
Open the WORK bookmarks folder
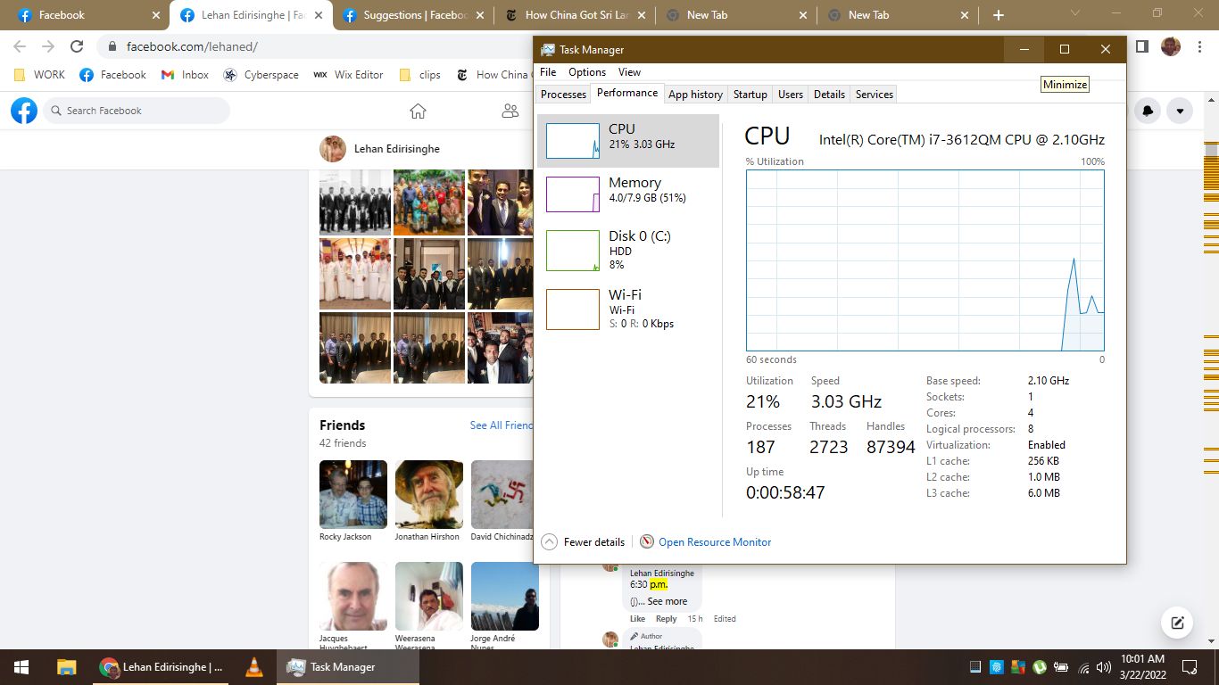click(x=39, y=75)
